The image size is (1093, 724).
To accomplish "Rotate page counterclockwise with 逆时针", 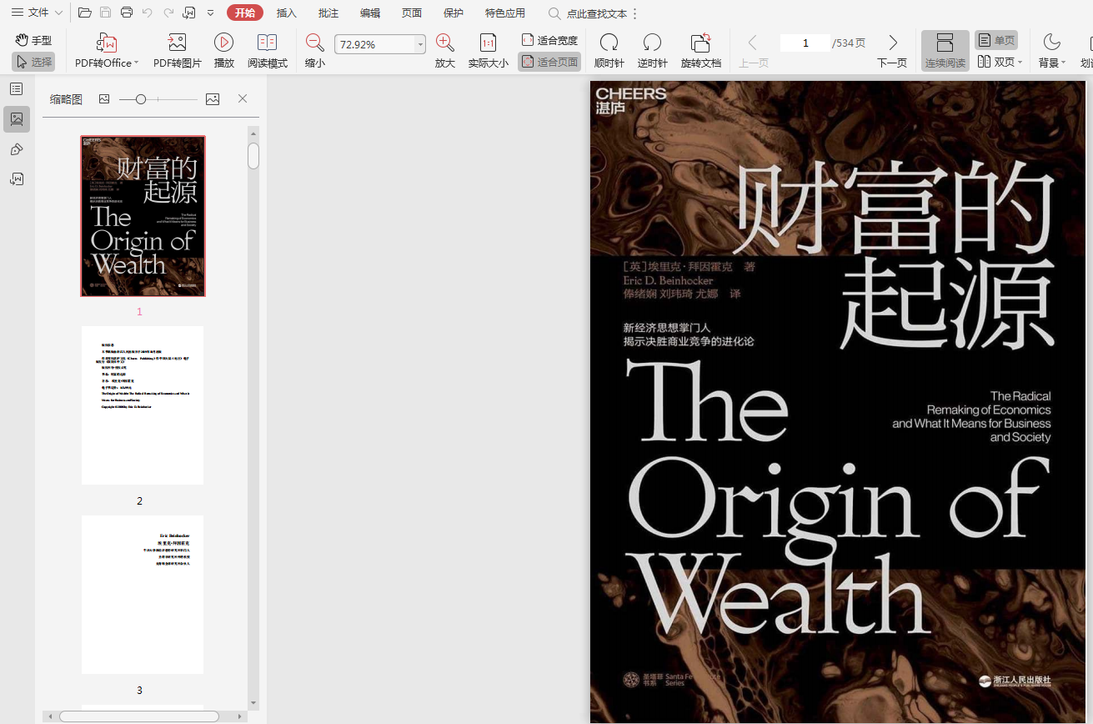I will [652, 43].
